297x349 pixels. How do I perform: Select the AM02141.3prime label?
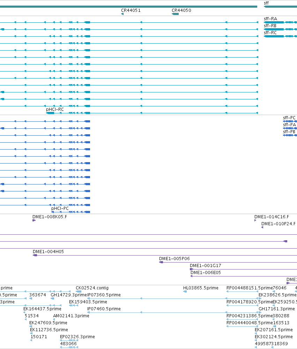[x=71, y=316]
